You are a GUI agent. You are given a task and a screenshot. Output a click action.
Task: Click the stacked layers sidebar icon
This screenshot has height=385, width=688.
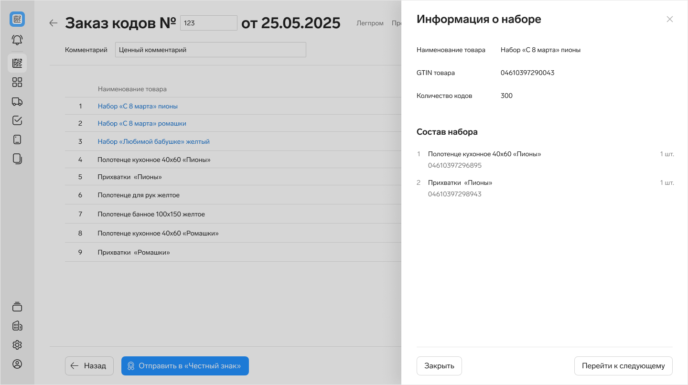[17, 307]
